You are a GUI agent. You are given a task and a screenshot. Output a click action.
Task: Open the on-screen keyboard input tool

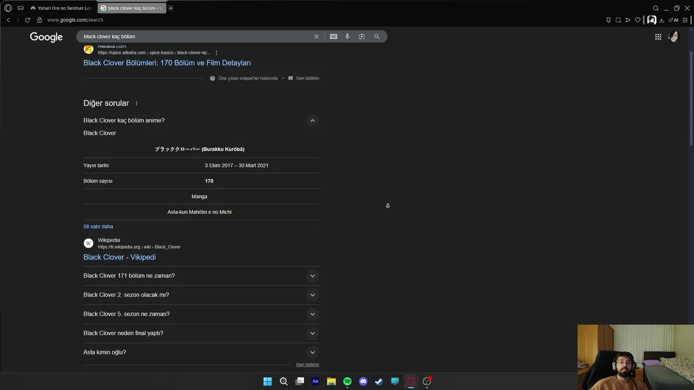click(333, 36)
